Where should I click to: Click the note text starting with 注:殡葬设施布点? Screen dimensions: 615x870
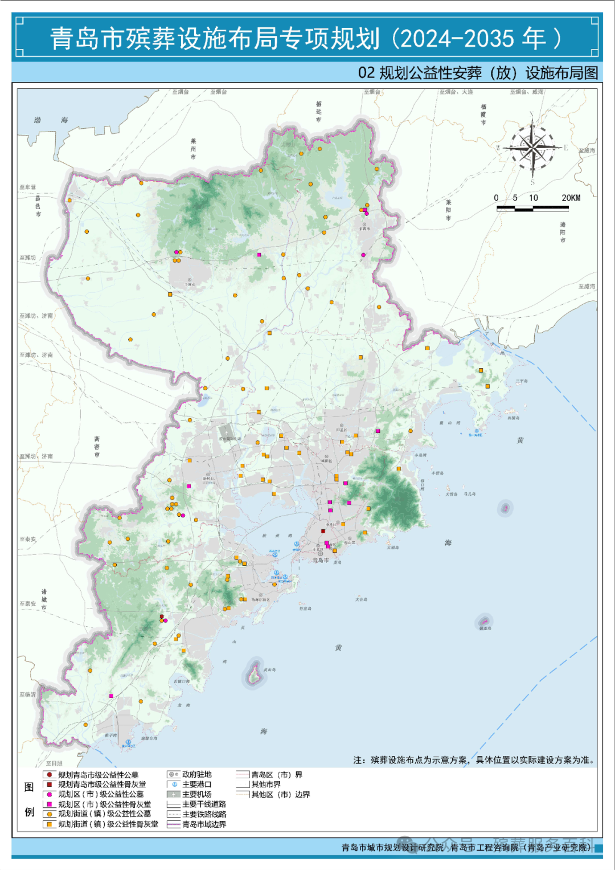(x=474, y=760)
